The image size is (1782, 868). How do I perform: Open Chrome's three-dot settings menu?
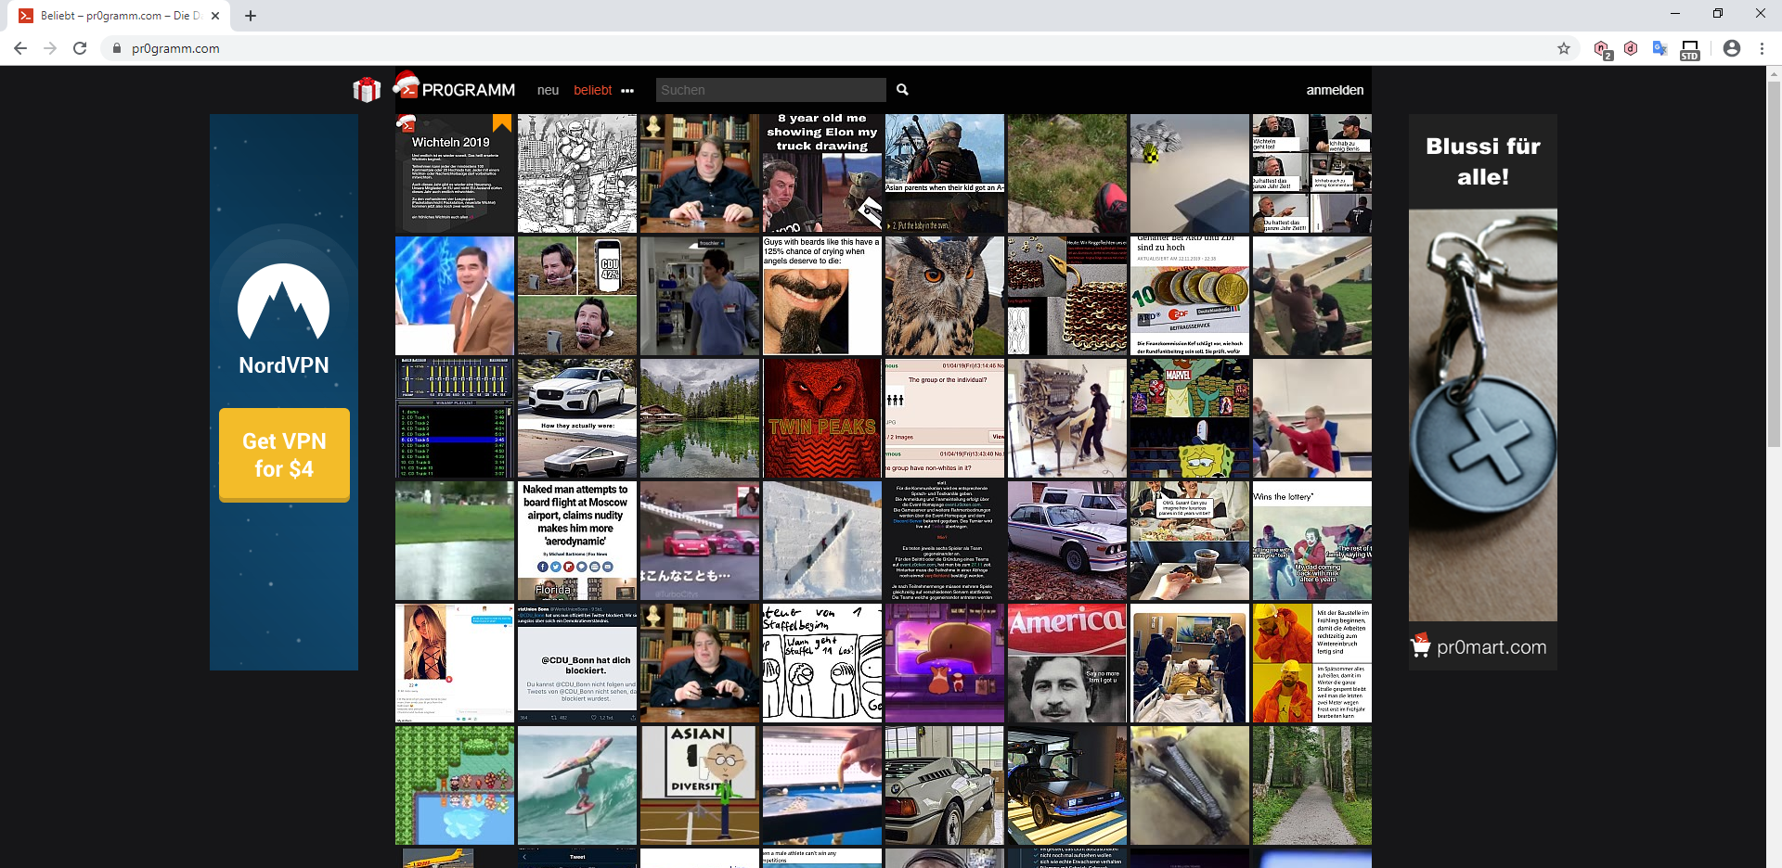pos(1763,48)
